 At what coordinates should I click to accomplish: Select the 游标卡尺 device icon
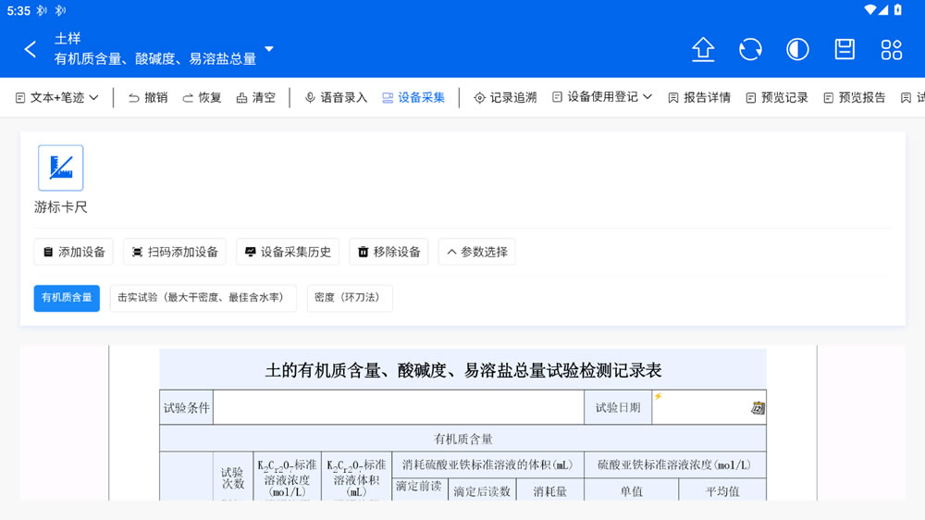61,168
